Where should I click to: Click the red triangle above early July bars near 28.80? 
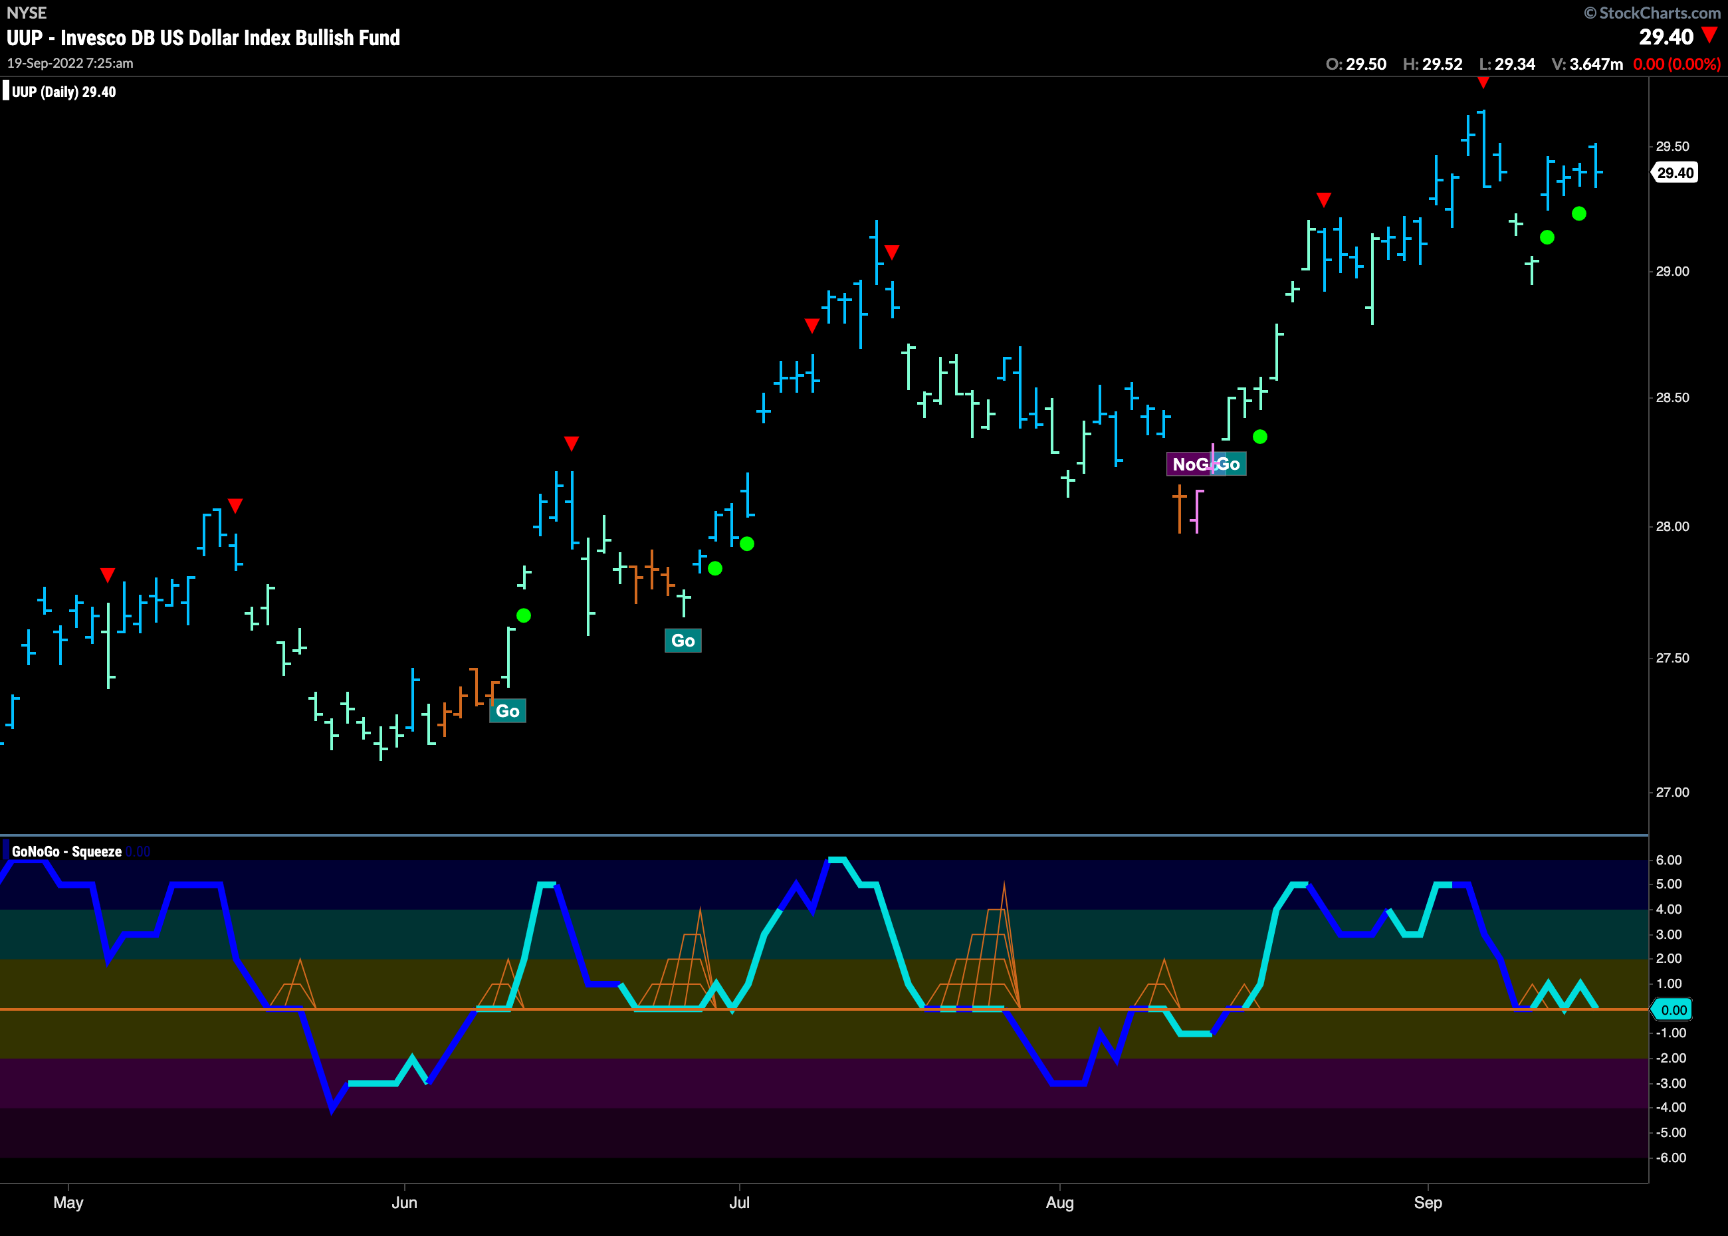coord(812,326)
